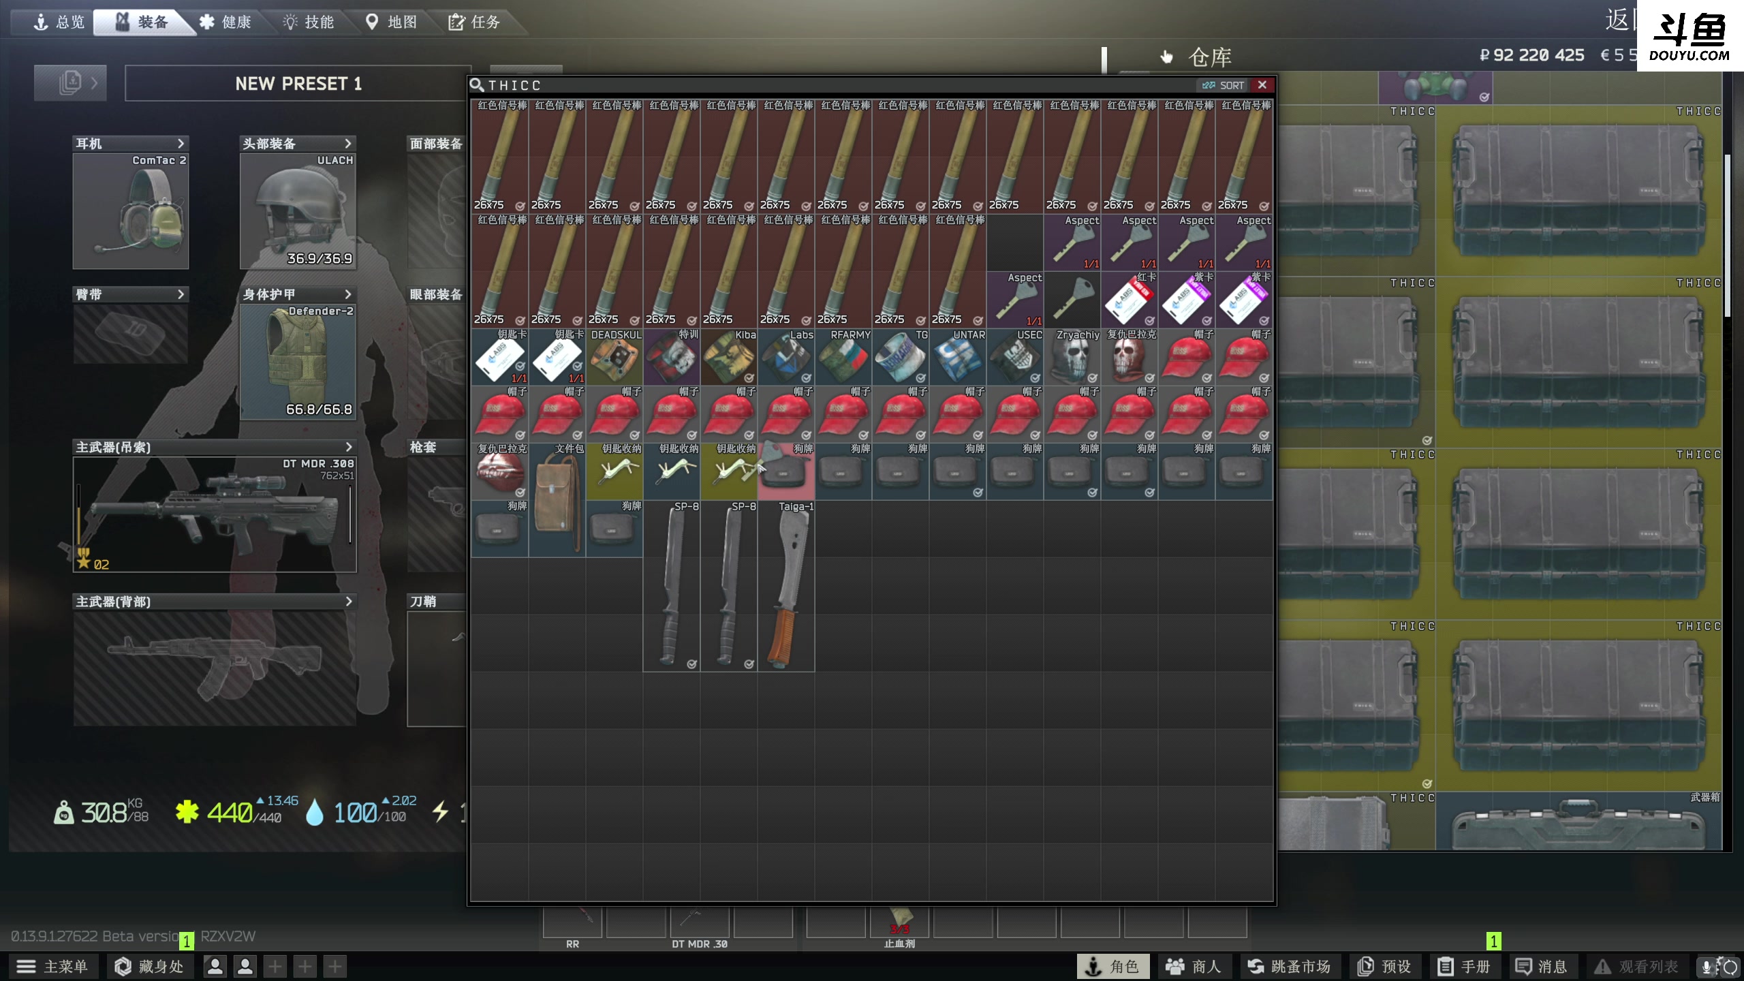The height and width of the screenshot is (981, 1744).
Task: Open the 藏身处 hideout
Action: pos(150,966)
